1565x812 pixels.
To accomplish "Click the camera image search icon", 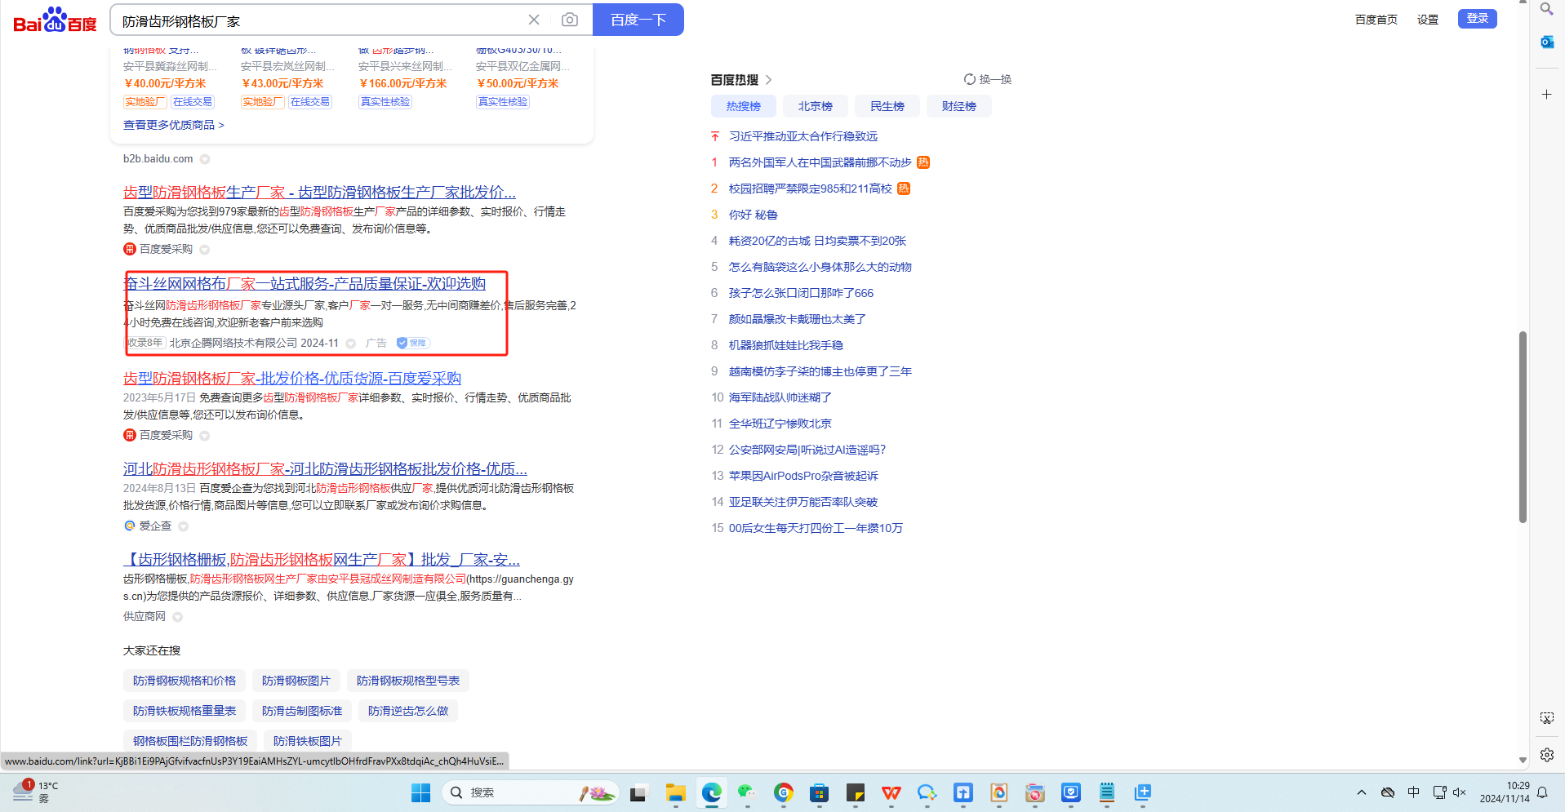I will coord(570,20).
